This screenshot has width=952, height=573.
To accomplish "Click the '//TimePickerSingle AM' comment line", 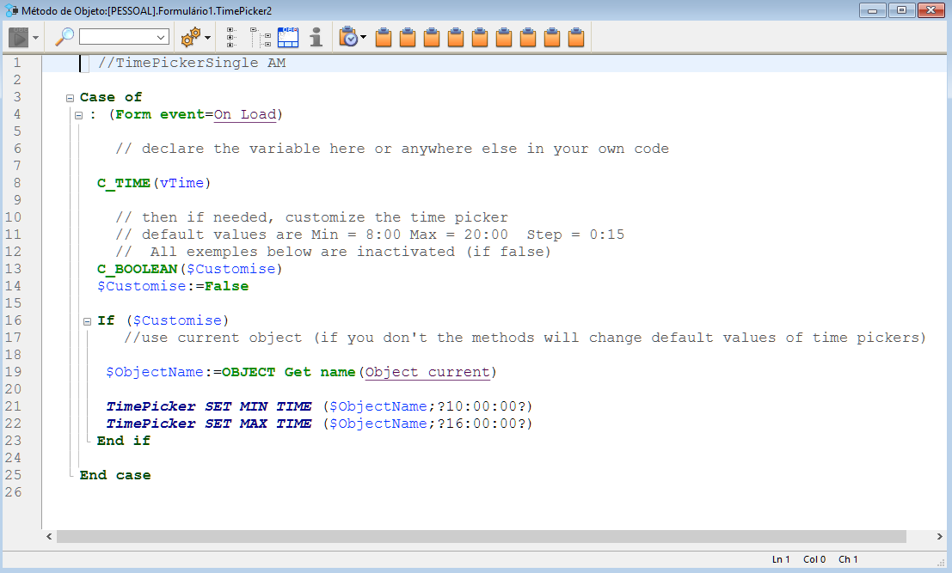I will pyautogui.click(x=192, y=63).
